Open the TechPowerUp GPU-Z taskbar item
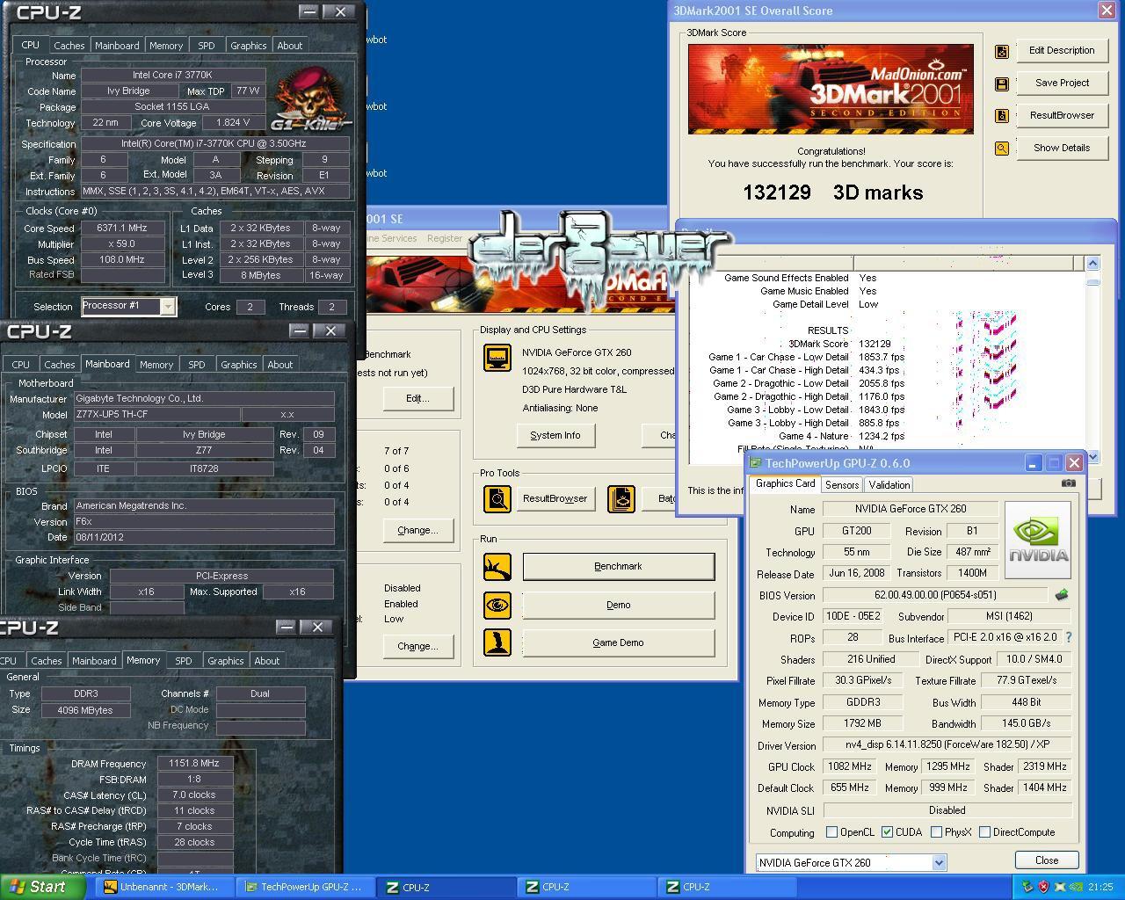This screenshot has width=1125, height=900. 303,887
